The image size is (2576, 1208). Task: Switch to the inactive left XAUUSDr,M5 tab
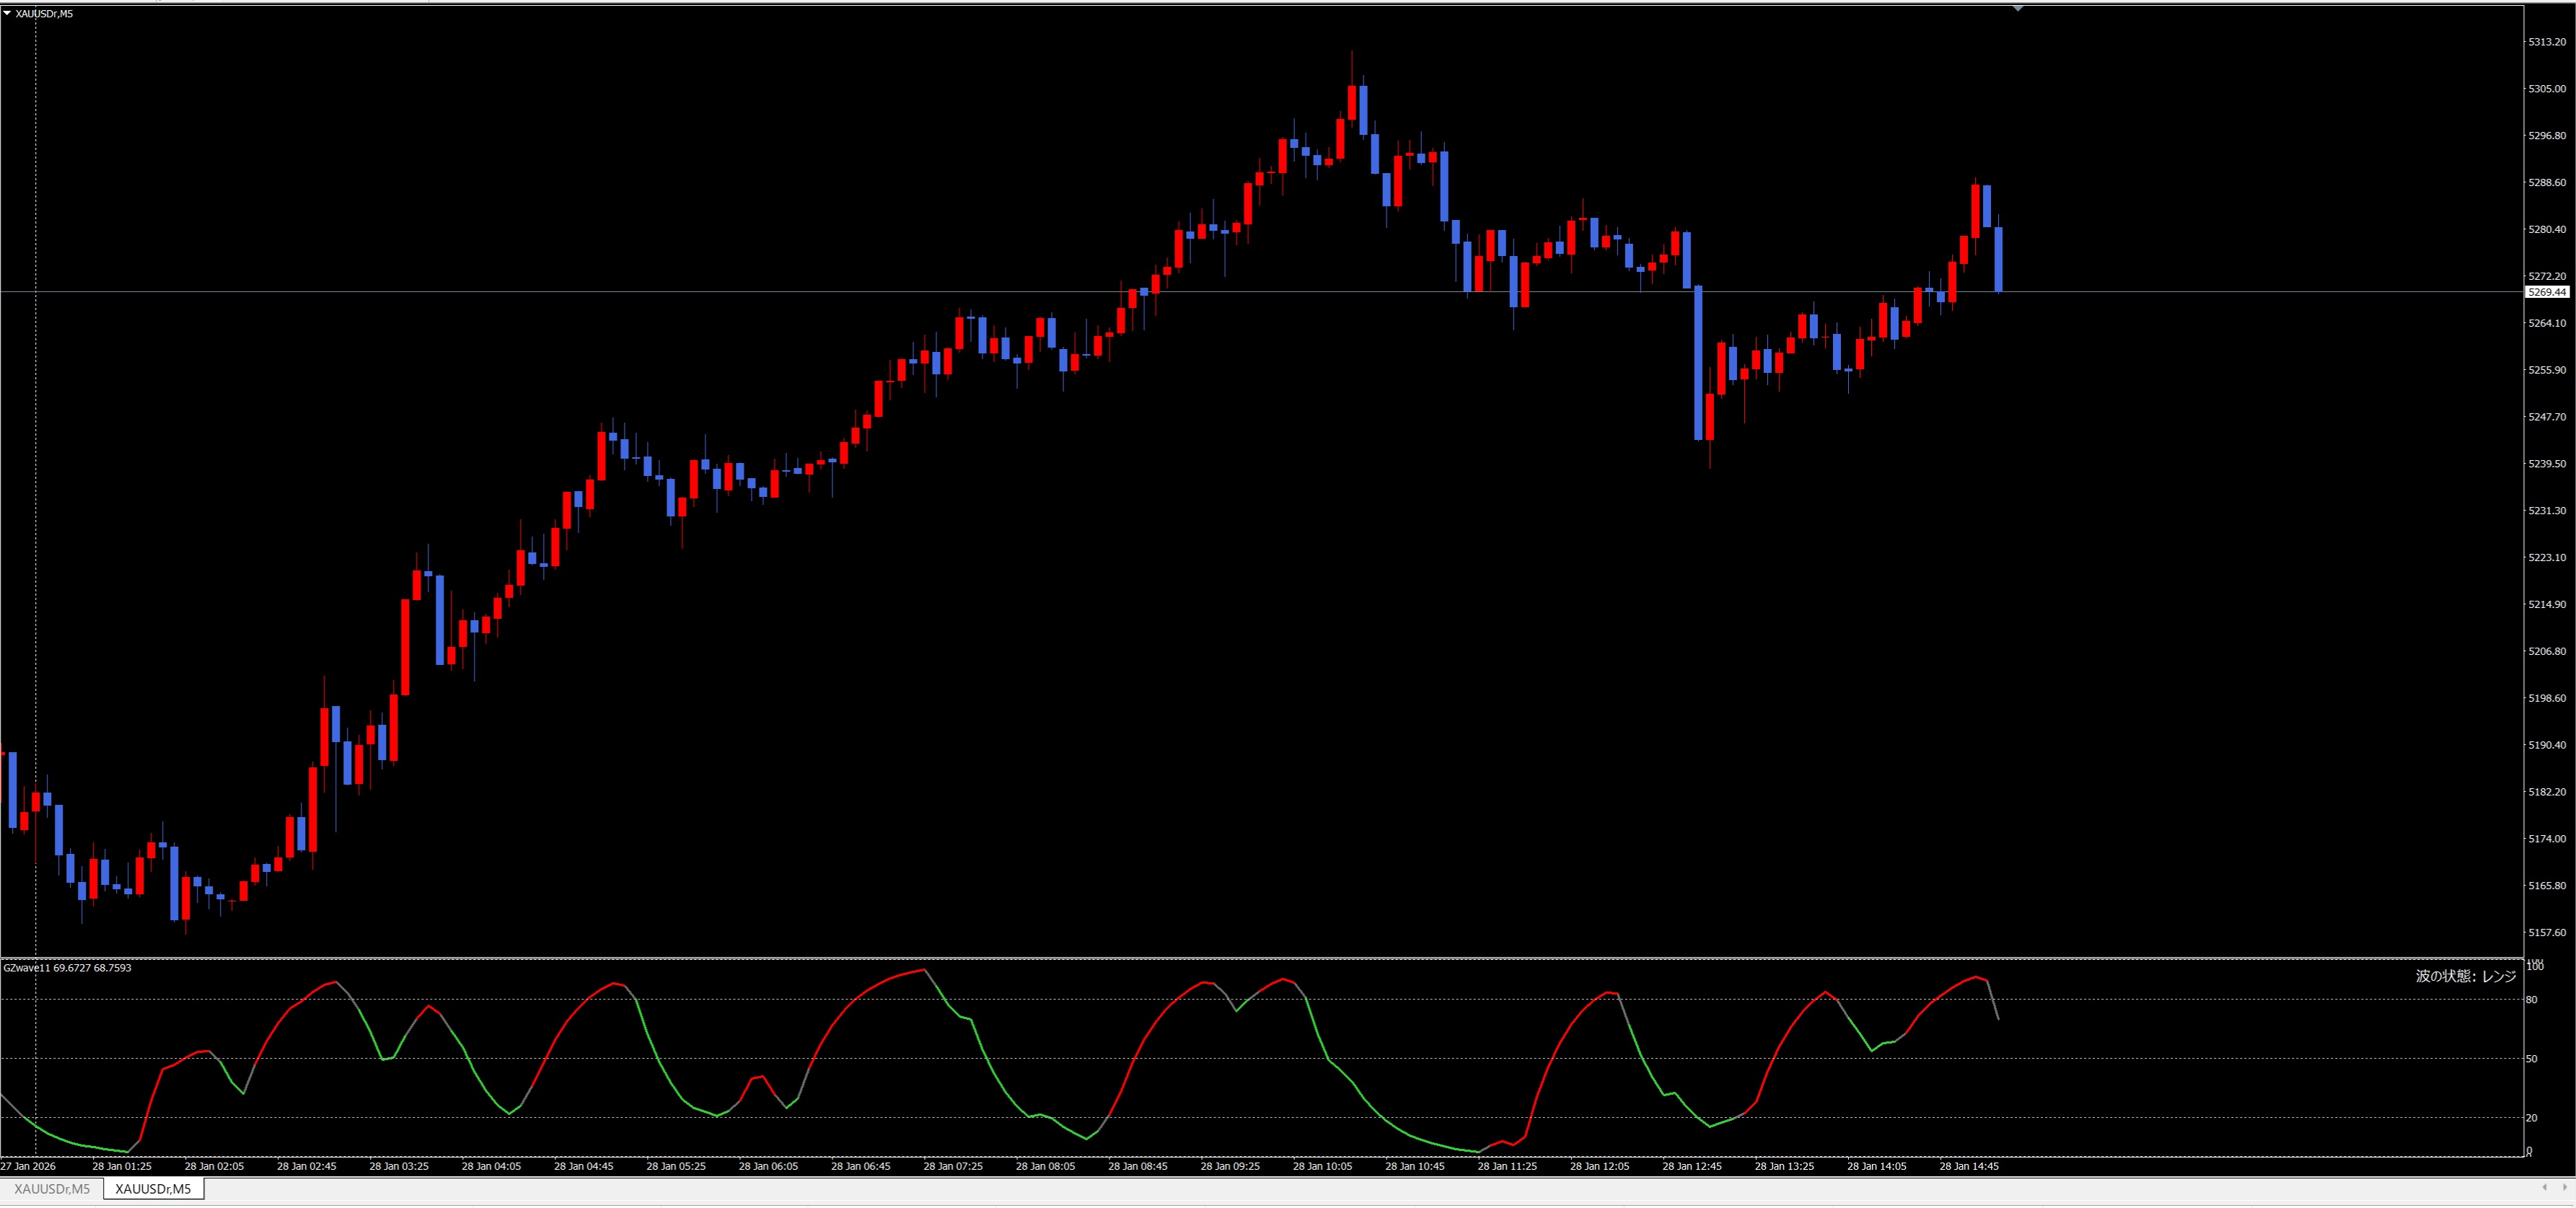(52, 1189)
